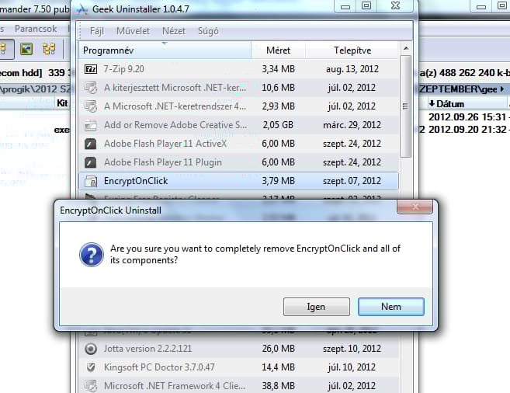
Task: Select the 7-Zip 9.20 row
Action: click(x=238, y=69)
